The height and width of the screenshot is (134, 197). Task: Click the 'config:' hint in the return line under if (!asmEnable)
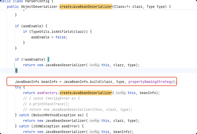click(95, 65)
